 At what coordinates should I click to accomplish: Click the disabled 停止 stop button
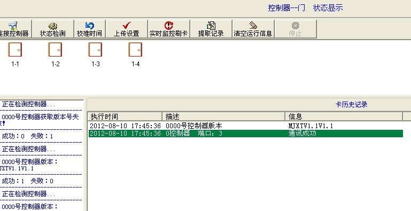(x=296, y=29)
